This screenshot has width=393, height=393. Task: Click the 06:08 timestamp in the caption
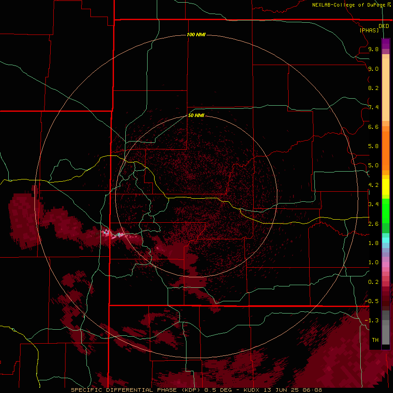[x=313, y=390]
